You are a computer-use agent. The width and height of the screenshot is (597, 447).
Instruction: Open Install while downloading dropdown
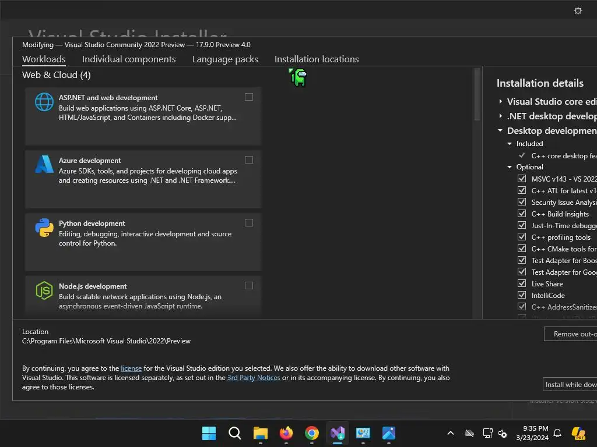pos(570,384)
